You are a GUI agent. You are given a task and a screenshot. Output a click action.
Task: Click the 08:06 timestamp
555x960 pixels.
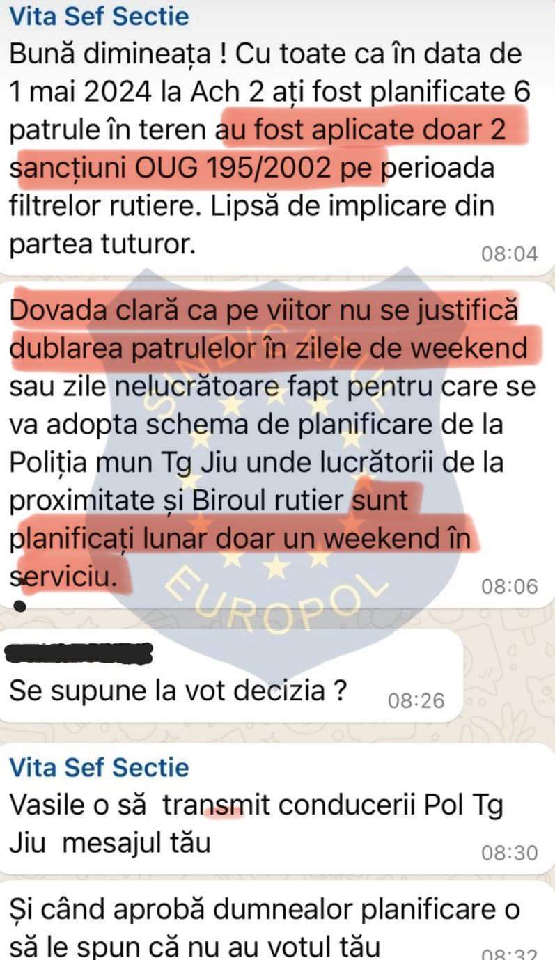pos(510,586)
